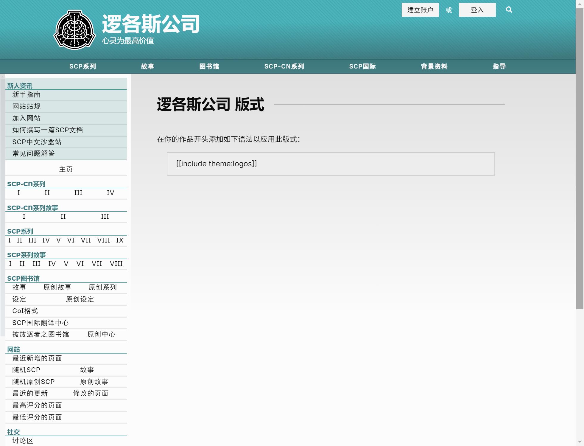584x446 pixels.
Task: Open 被放逐者之图书馆 link
Action: pos(41,335)
